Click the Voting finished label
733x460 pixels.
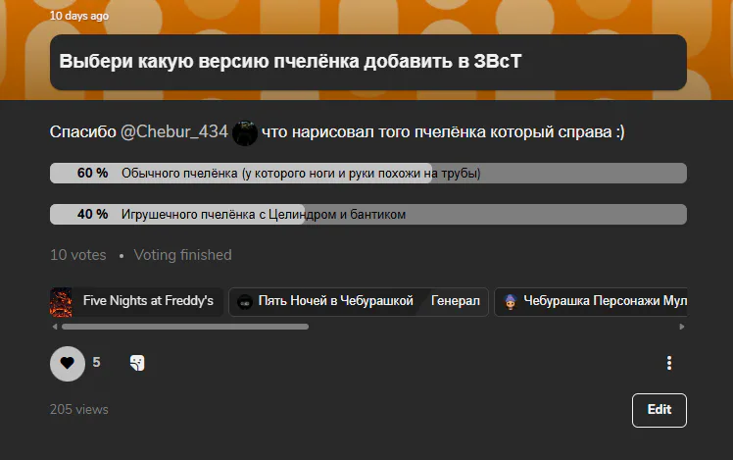pyautogui.click(x=183, y=255)
